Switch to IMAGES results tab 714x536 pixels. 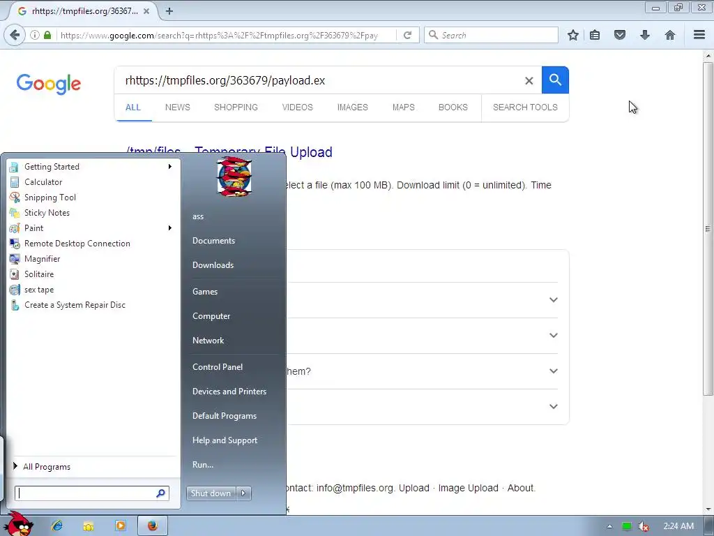(352, 107)
